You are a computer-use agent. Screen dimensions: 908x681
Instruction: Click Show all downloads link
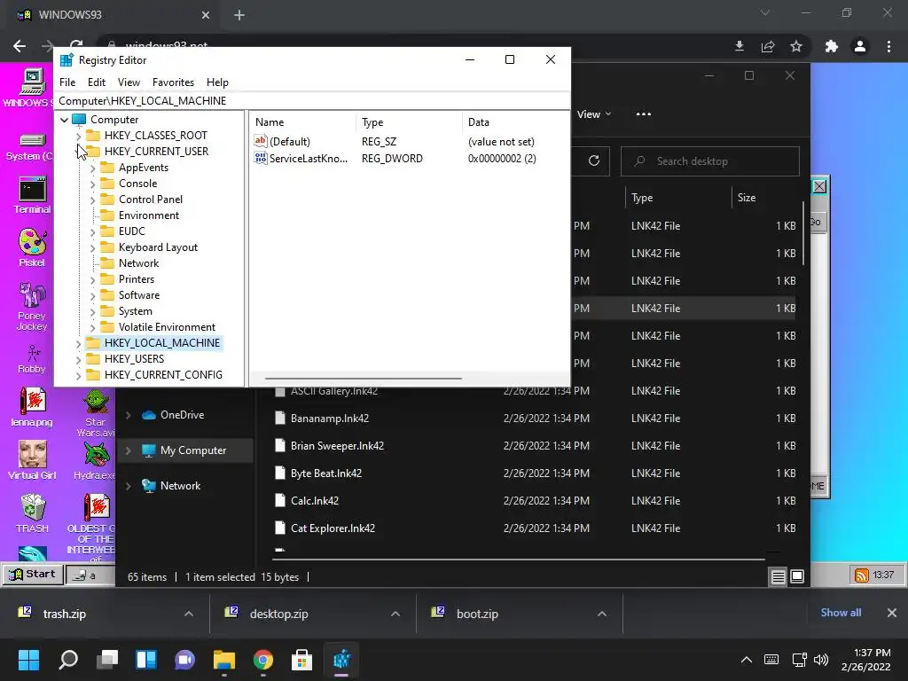coord(841,613)
